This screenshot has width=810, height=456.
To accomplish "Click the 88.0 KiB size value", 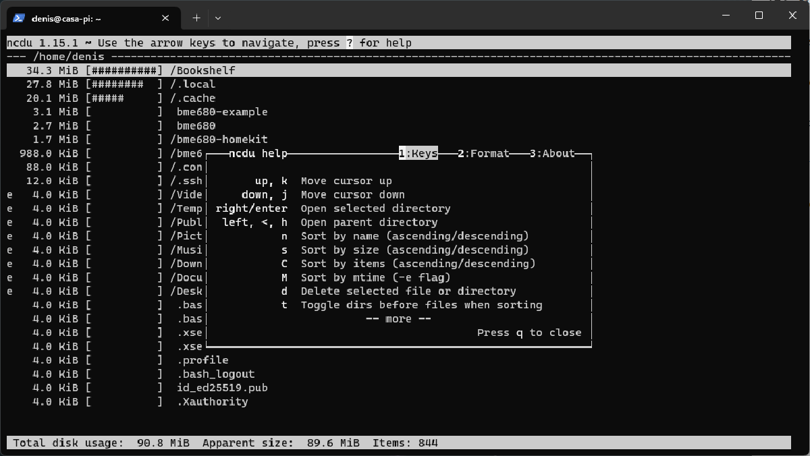I will click(x=52, y=167).
